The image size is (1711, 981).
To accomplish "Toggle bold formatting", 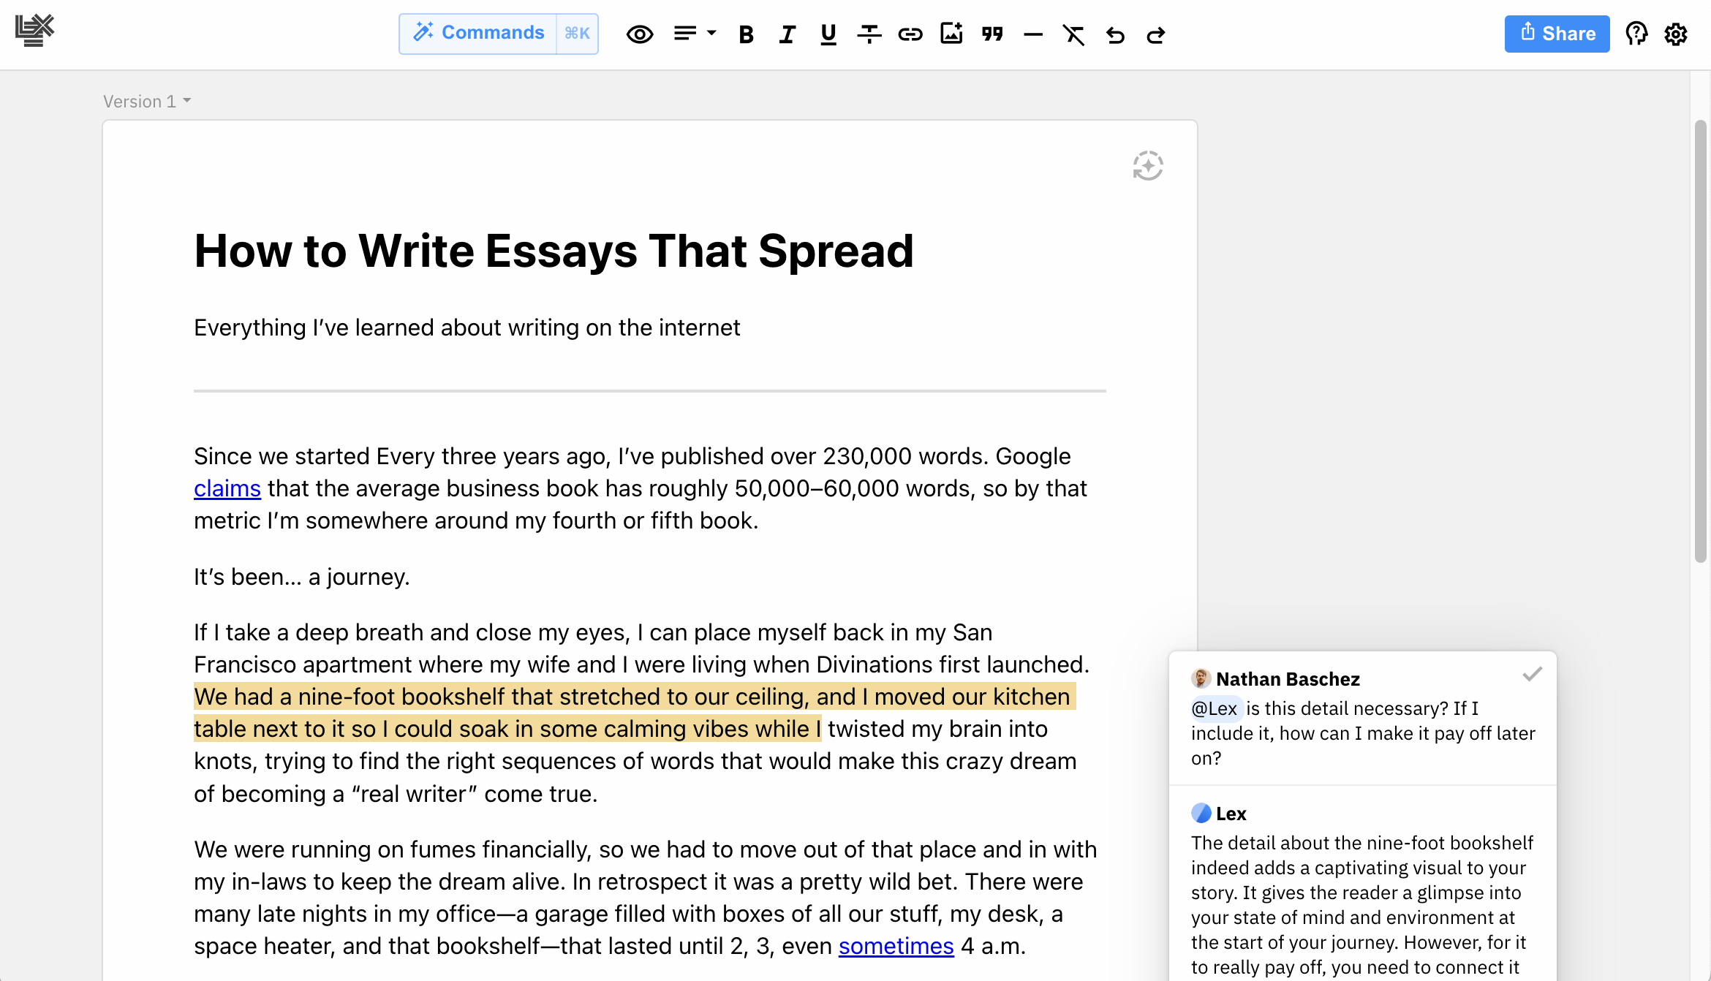I will (x=745, y=34).
